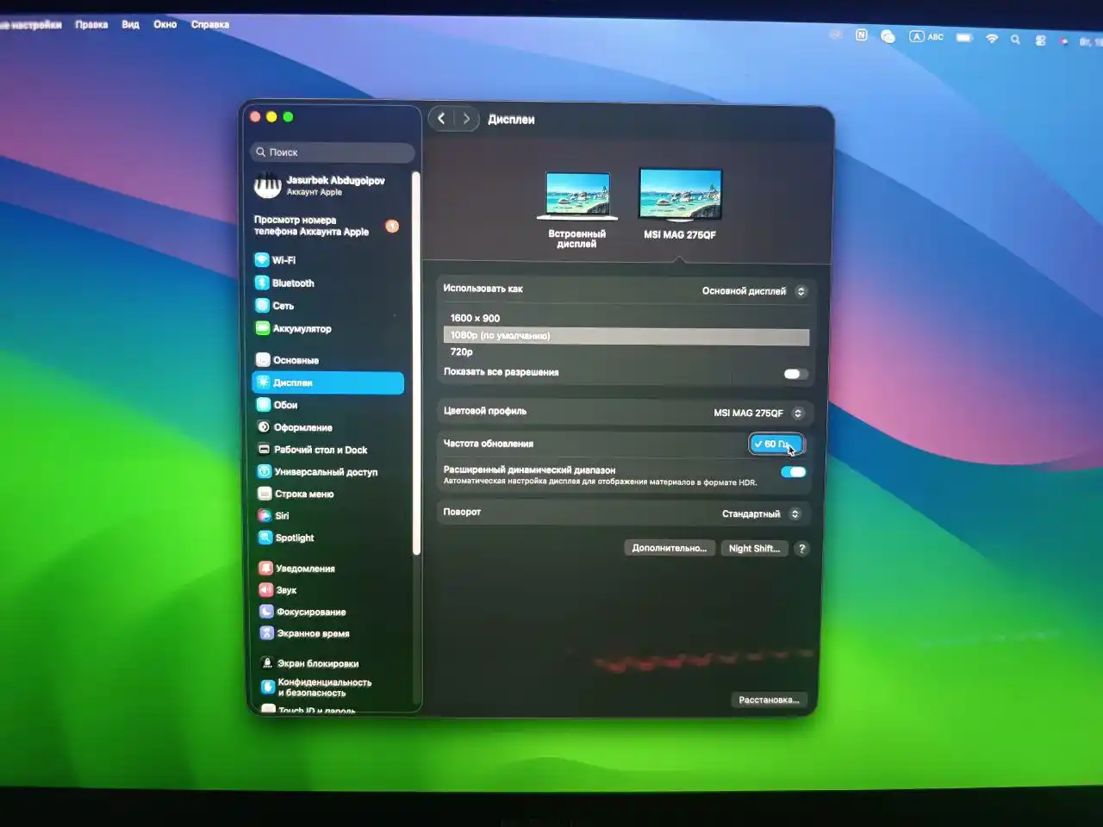Click the Дополнительно… button
The width and height of the screenshot is (1103, 827).
(670, 549)
